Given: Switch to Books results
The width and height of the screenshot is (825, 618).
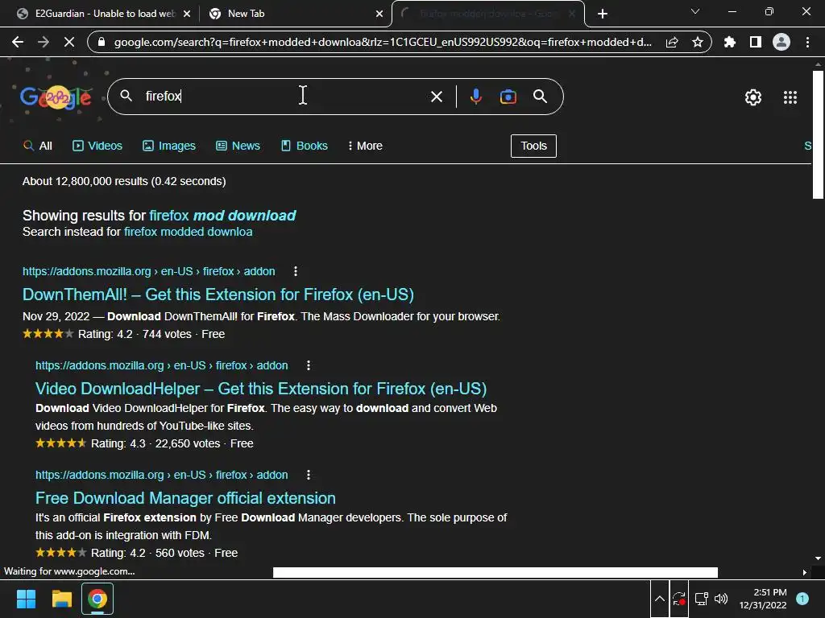Looking at the screenshot, I should [x=304, y=146].
